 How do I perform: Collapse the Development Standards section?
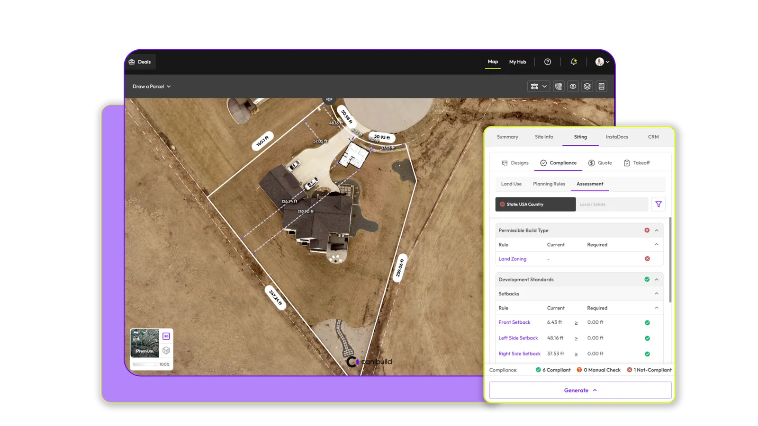[x=657, y=280]
